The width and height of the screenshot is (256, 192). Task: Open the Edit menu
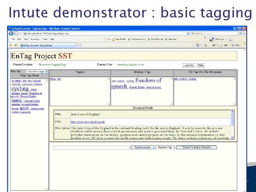pos(19,39)
